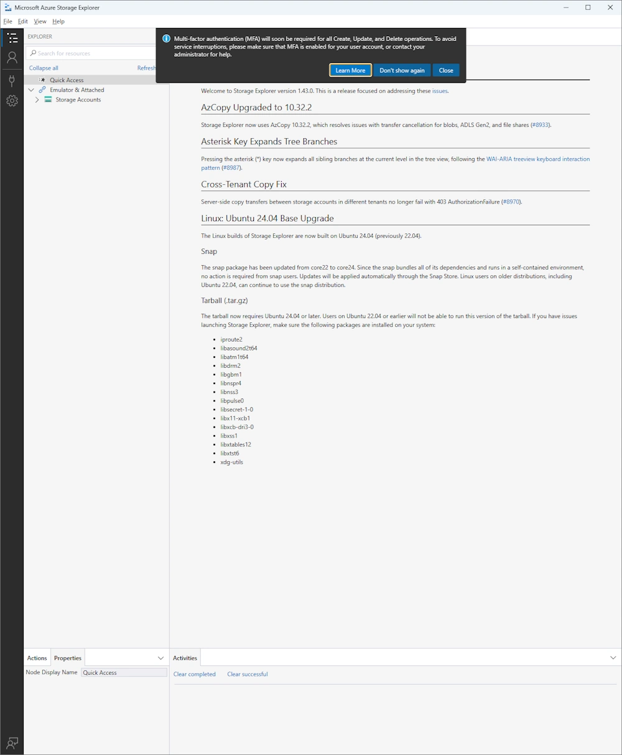Open the Explorer view in the sidebar
The width and height of the screenshot is (622, 755).
point(12,38)
